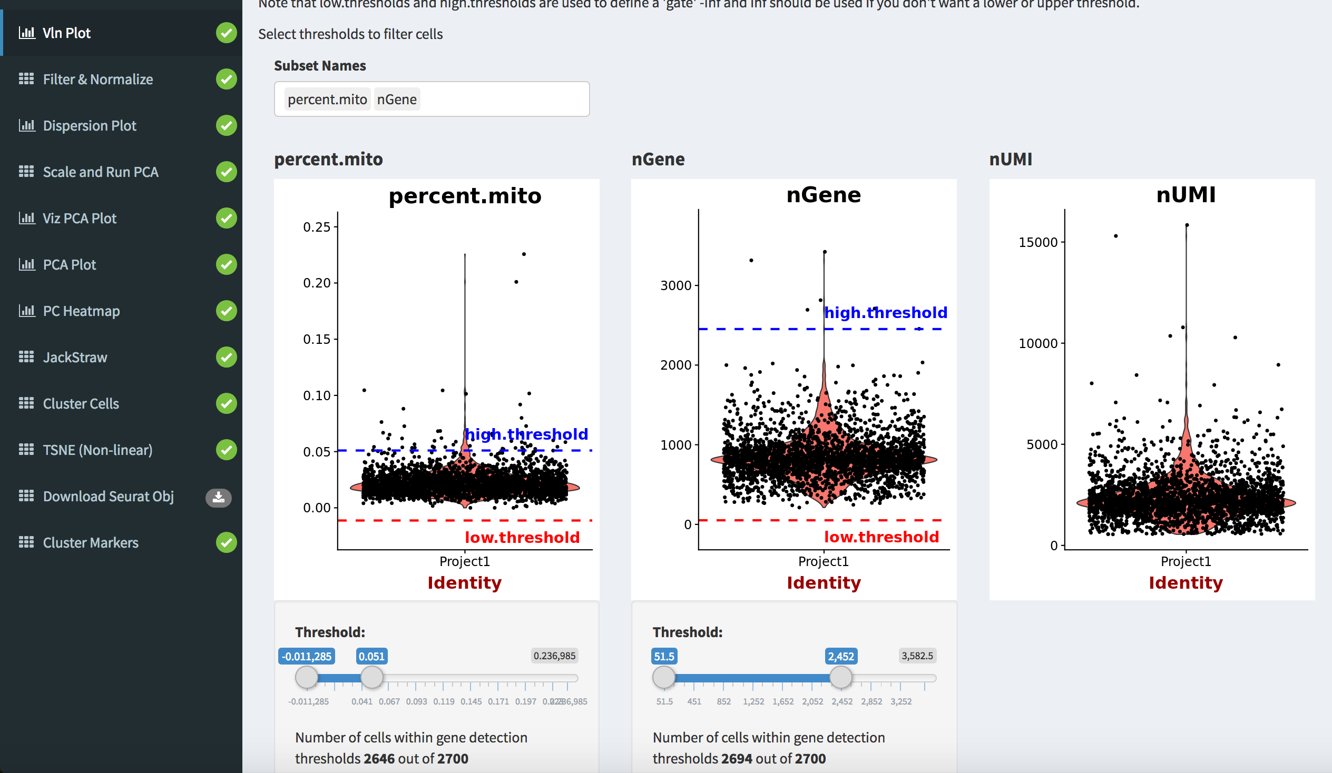Select the nGene tag in Subset Names
This screenshot has height=773, width=1332.
click(x=396, y=100)
